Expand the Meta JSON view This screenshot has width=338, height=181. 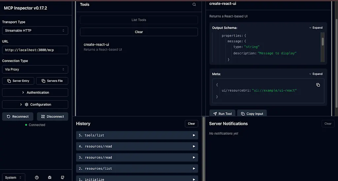pos(316,74)
